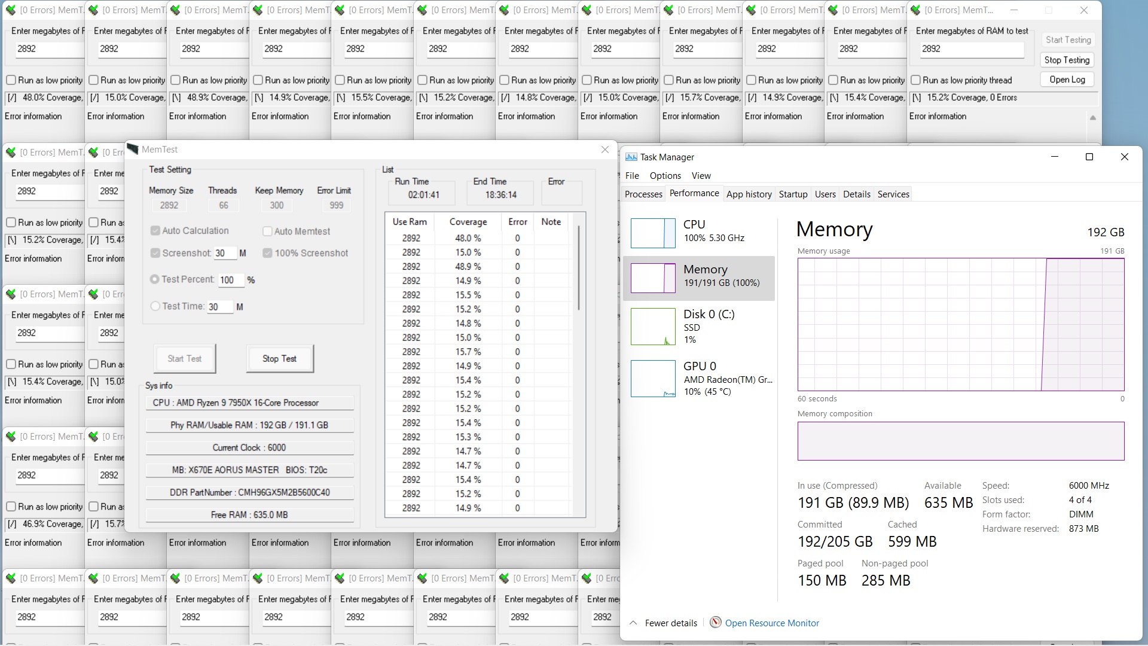
Task: Click Open Resource Monitor link at bottom
Action: [x=773, y=622]
